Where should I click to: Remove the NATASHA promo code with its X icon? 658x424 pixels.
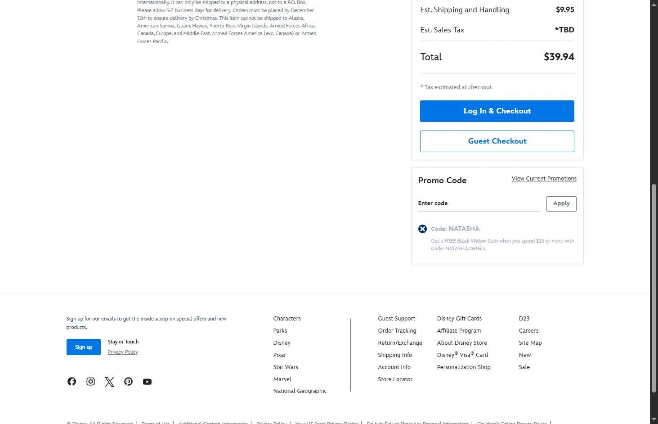tap(422, 229)
